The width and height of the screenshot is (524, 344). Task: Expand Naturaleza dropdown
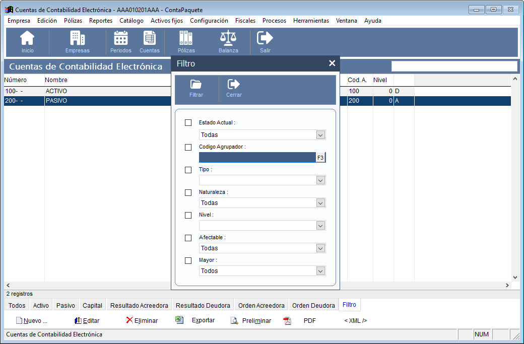click(x=320, y=203)
